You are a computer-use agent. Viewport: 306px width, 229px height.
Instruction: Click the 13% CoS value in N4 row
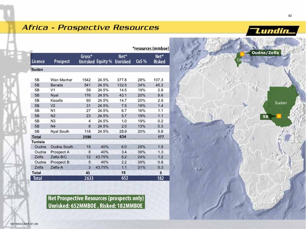click(x=142, y=126)
